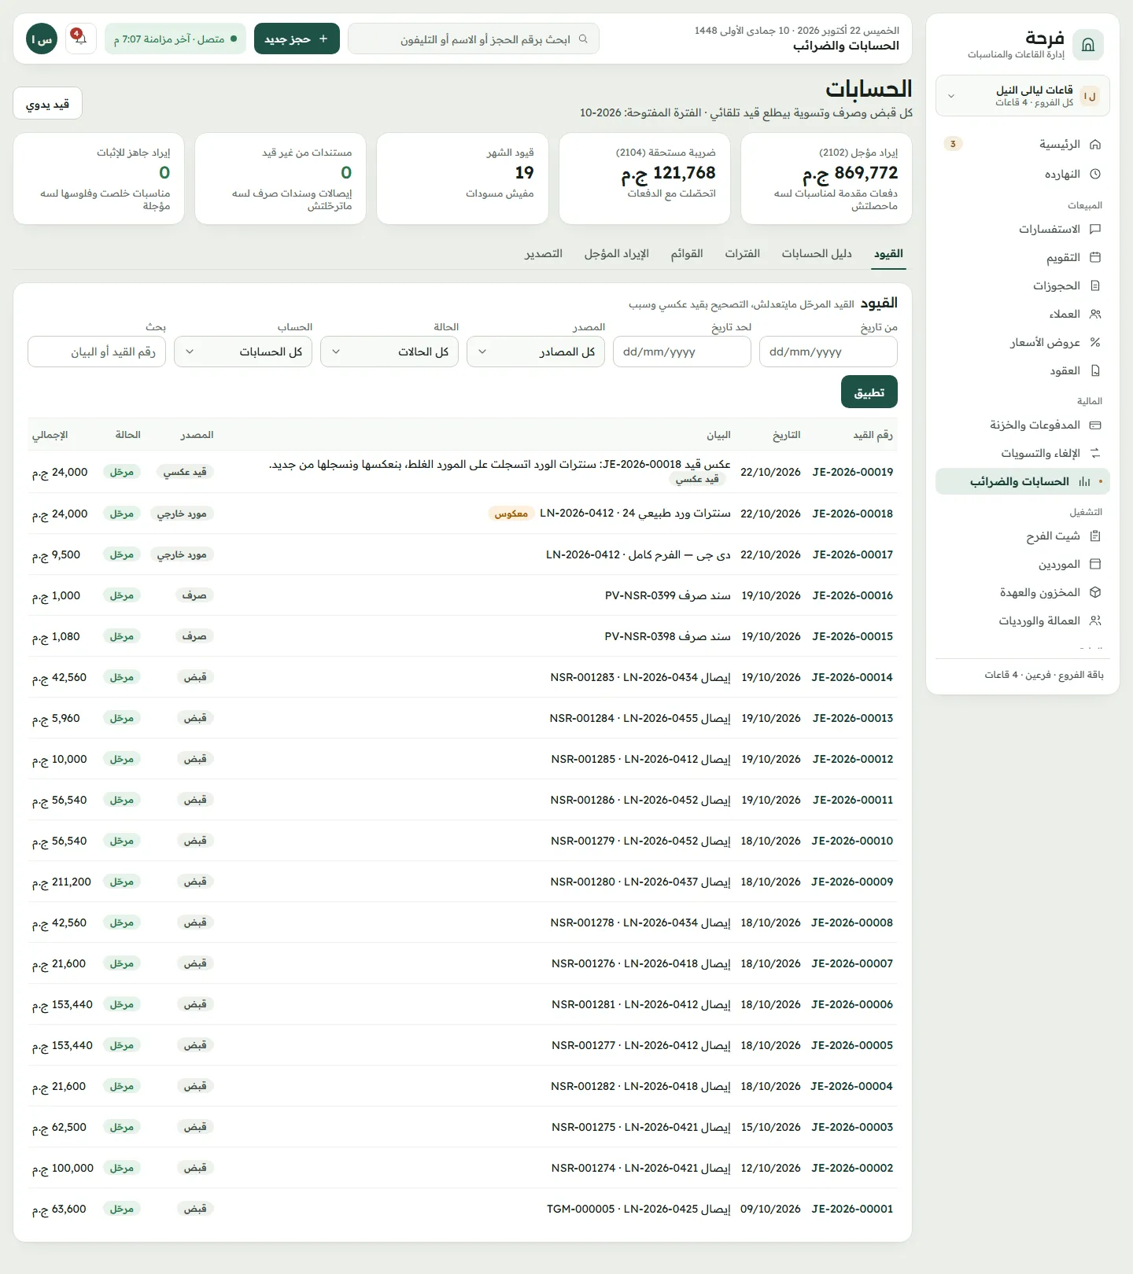Switch to the الفترات tab
Viewport: 1133px width, 1274px height.
pyautogui.click(x=743, y=254)
